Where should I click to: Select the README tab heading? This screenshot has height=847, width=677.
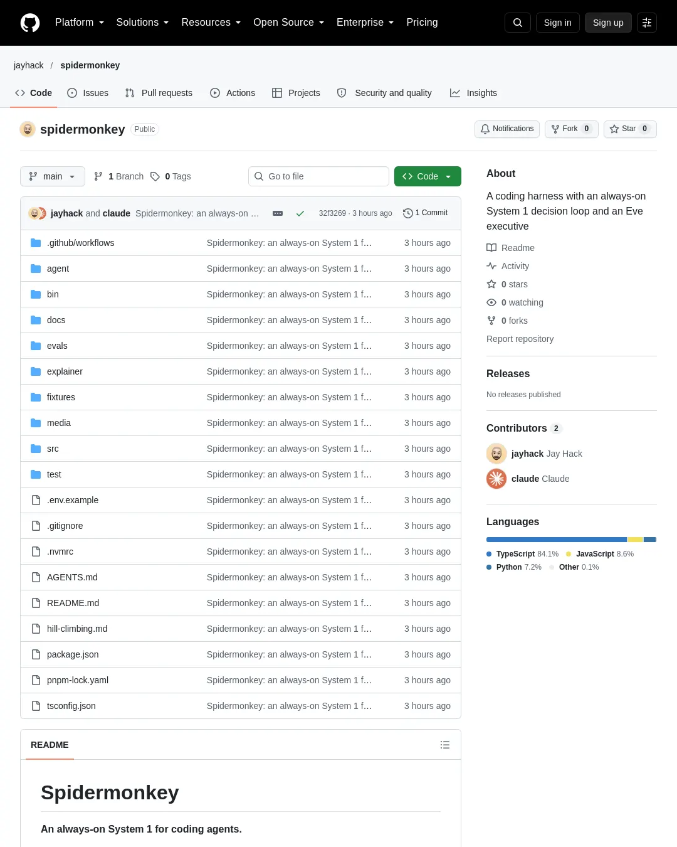pyautogui.click(x=50, y=745)
